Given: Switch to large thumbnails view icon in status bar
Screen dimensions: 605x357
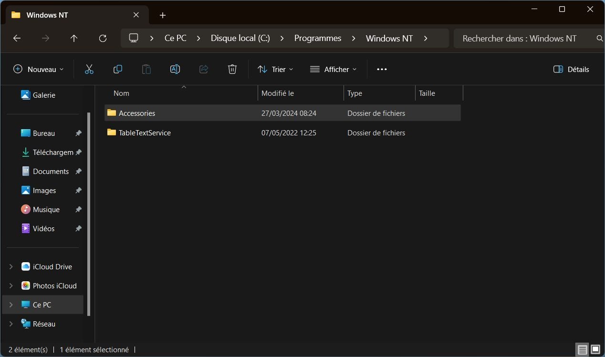Looking at the screenshot, I should (x=595, y=350).
